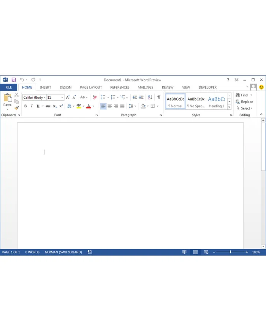The image size is (266, 331).
Task: Open the FILE tab
Action: 9,87
